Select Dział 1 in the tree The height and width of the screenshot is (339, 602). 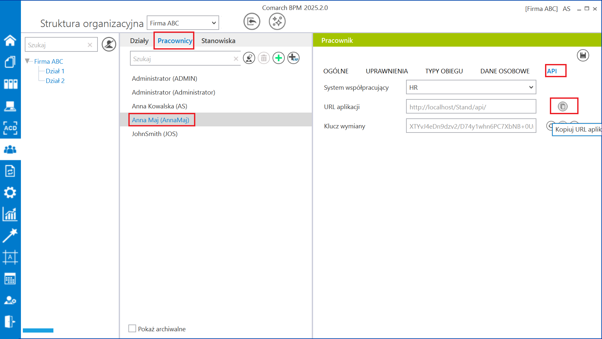click(55, 71)
